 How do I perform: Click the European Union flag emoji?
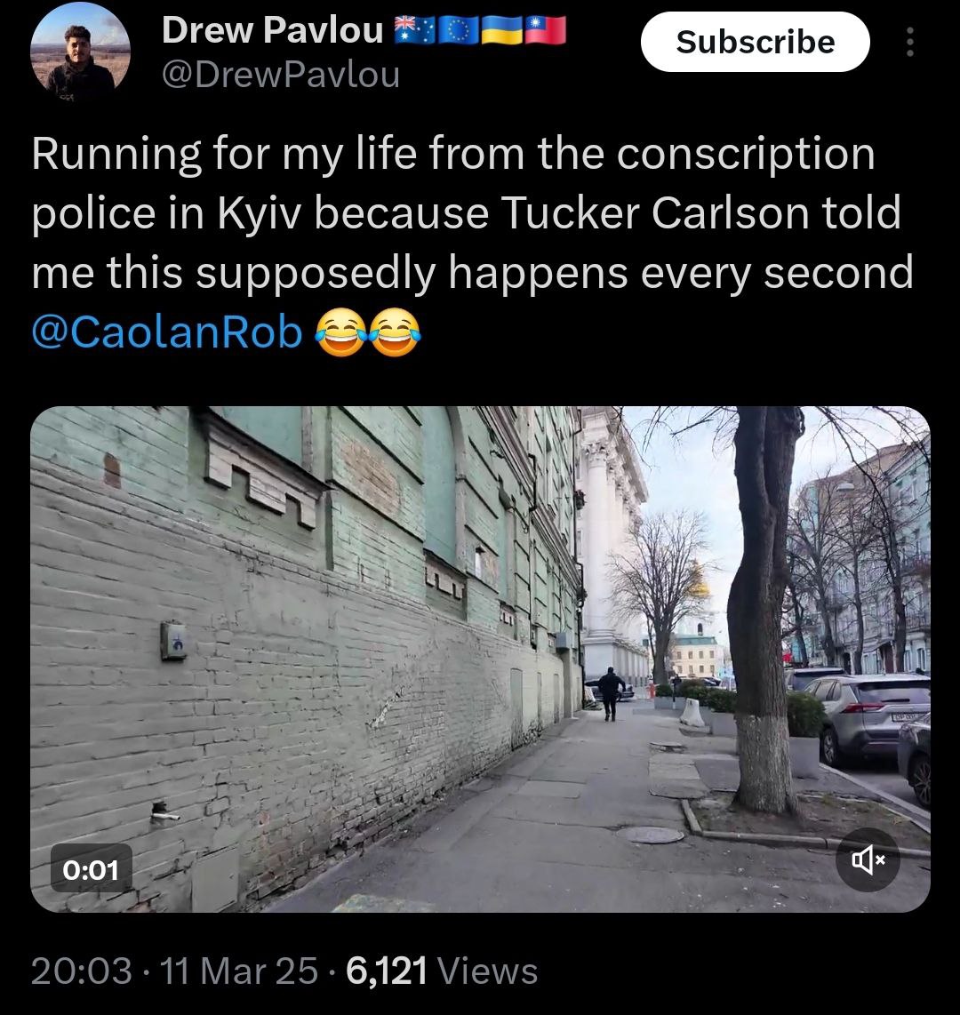point(457,32)
